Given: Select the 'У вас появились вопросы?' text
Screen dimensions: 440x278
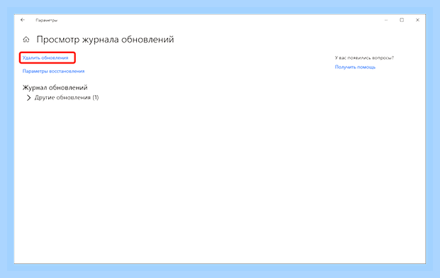Looking at the screenshot, I should (364, 57).
